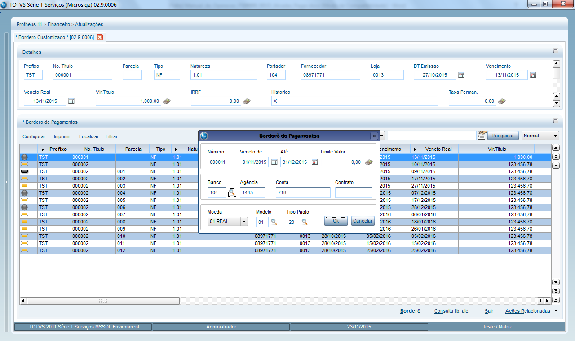The width and height of the screenshot is (575, 341).
Task: Click the Vlr.Titulo calculator icon
Action: click(x=166, y=101)
